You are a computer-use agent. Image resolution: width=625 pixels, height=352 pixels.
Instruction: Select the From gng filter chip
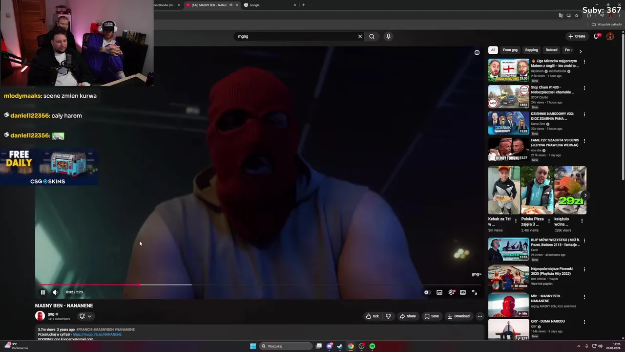tap(510, 50)
